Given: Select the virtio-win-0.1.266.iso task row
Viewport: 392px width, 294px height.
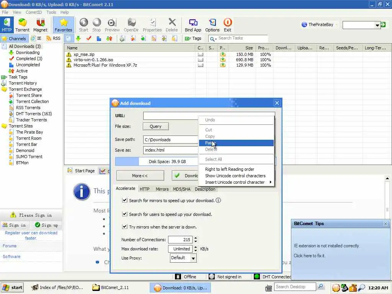Looking at the screenshot, I should [227, 60].
